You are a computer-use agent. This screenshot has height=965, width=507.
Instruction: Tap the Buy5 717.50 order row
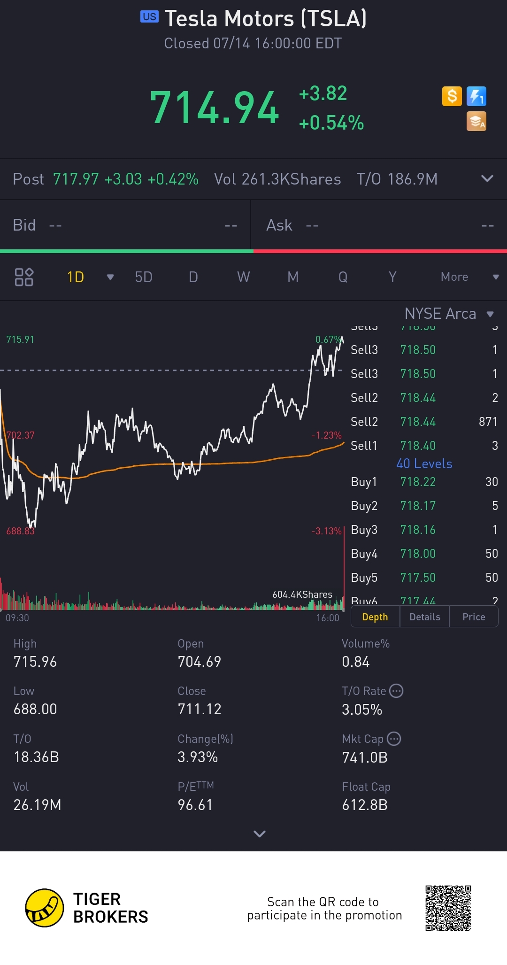[x=424, y=578]
